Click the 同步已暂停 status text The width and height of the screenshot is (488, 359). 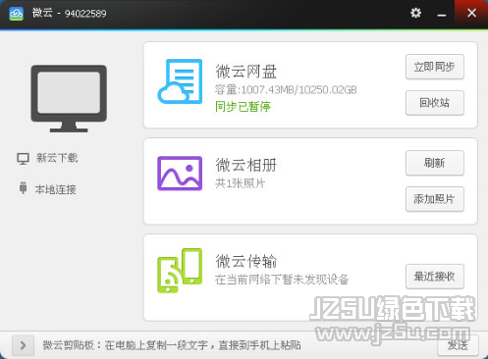coord(243,107)
